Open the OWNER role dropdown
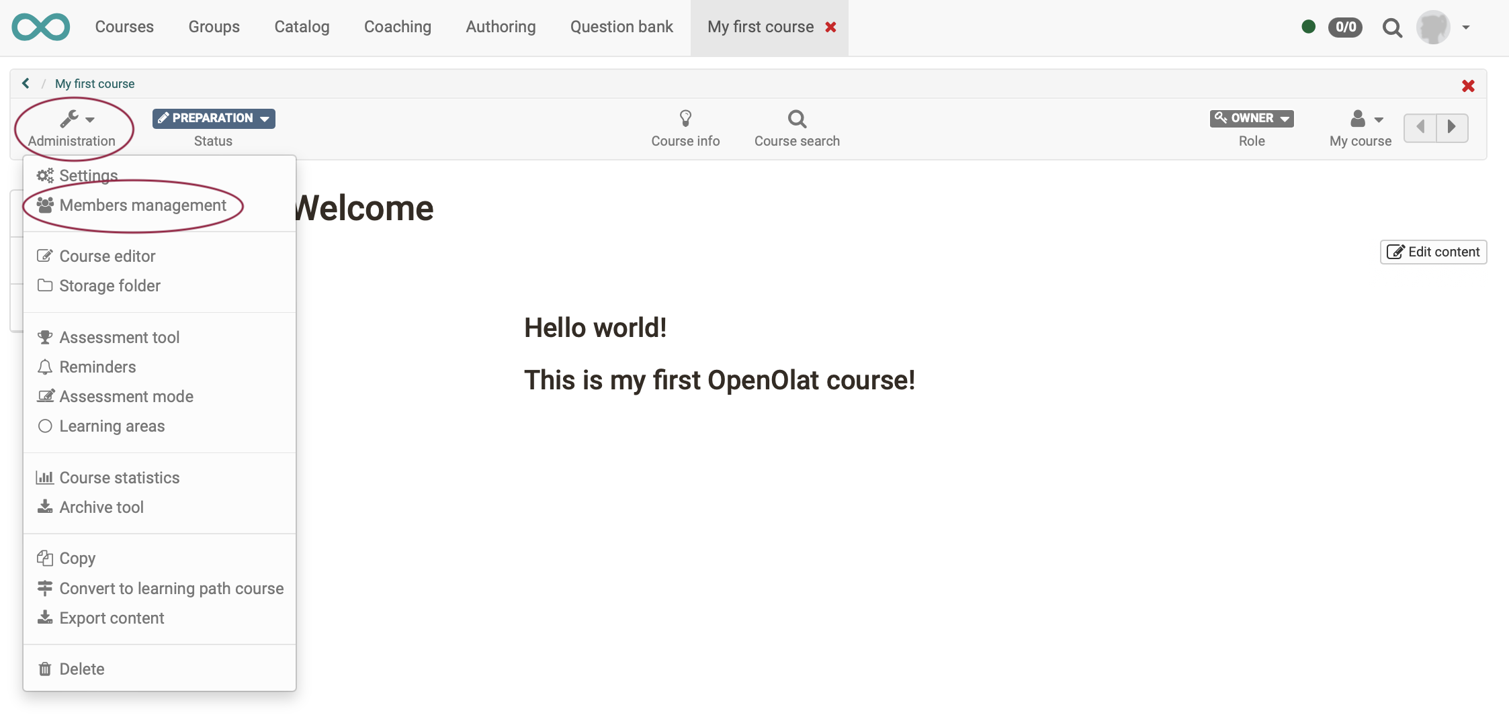This screenshot has width=1509, height=725. (1252, 118)
